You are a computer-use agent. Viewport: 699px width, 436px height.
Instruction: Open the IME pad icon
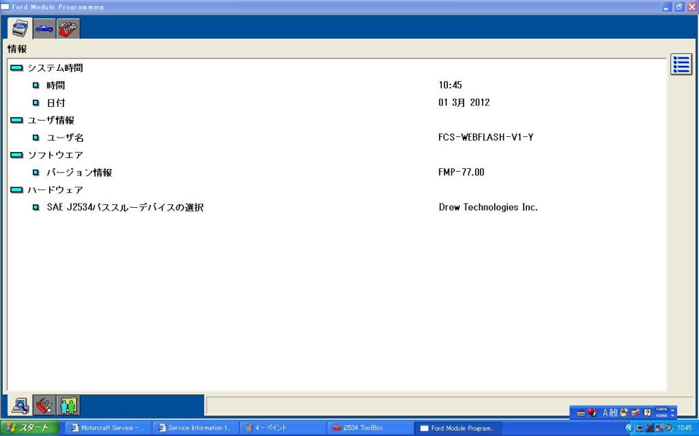624,412
